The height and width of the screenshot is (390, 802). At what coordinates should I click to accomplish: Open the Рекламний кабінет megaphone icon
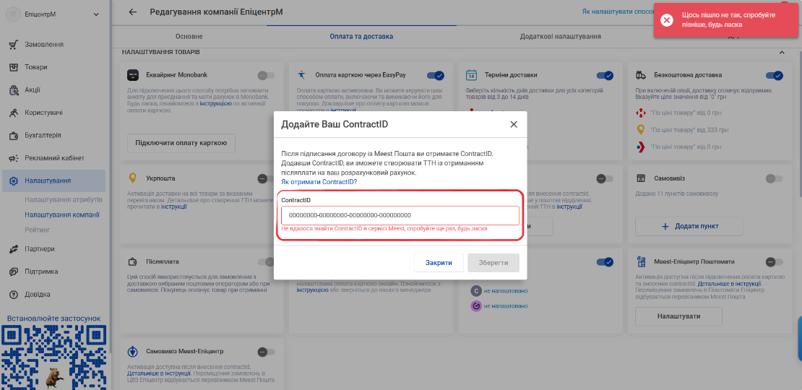pyautogui.click(x=14, y=158)
